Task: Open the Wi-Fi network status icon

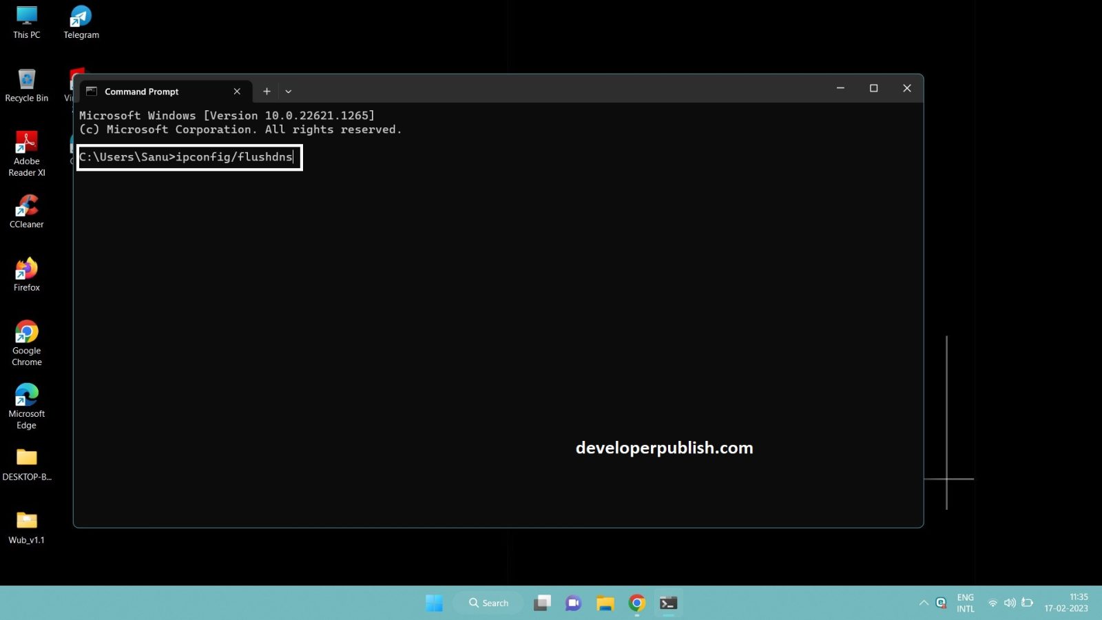Action: (x=992, y=603)
